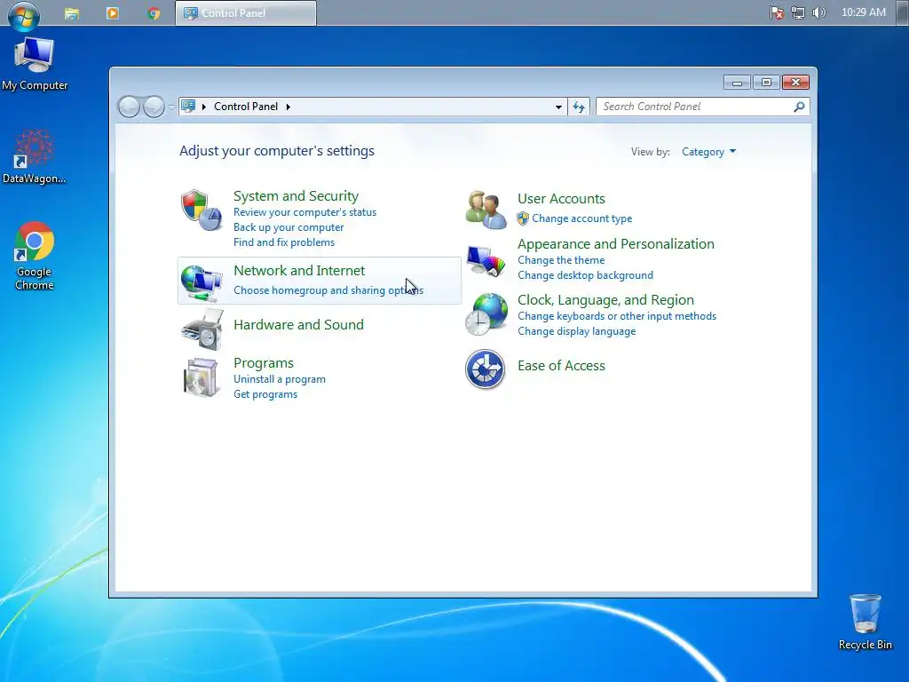Click the Windows Start orb

[24, 14]
